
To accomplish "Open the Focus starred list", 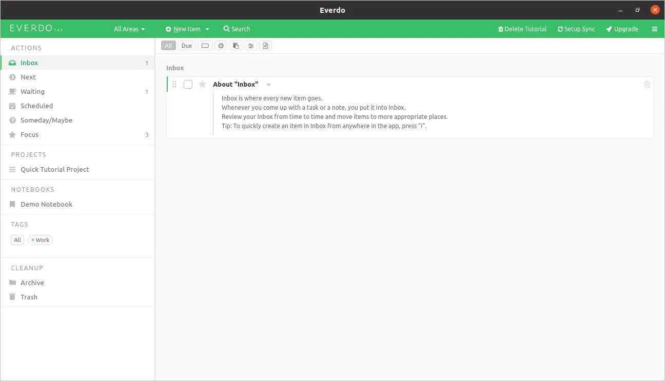I will pos(77,134).
